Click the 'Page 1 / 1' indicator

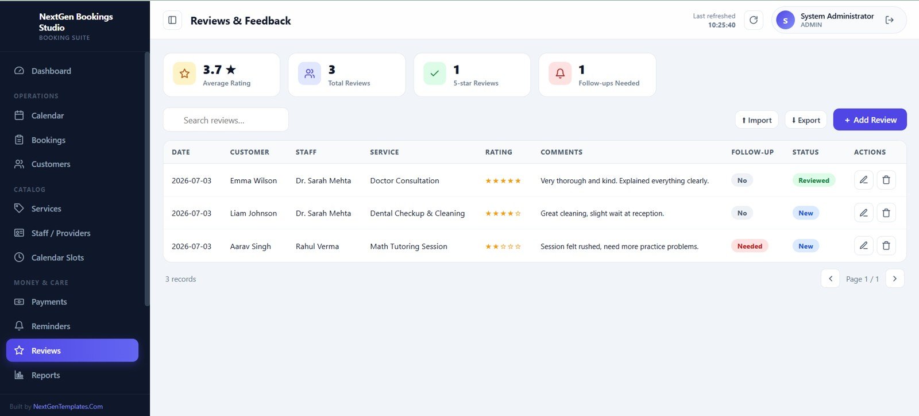(862, 279)
